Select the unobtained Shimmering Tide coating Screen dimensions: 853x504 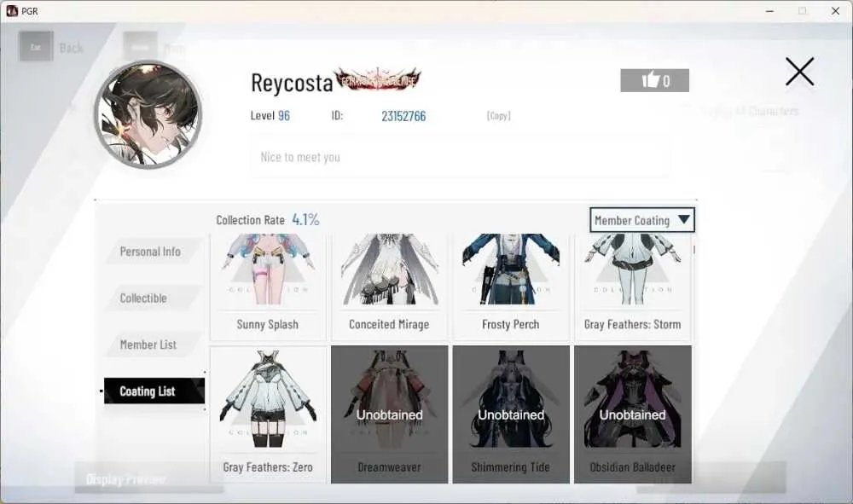pos(511,414)
